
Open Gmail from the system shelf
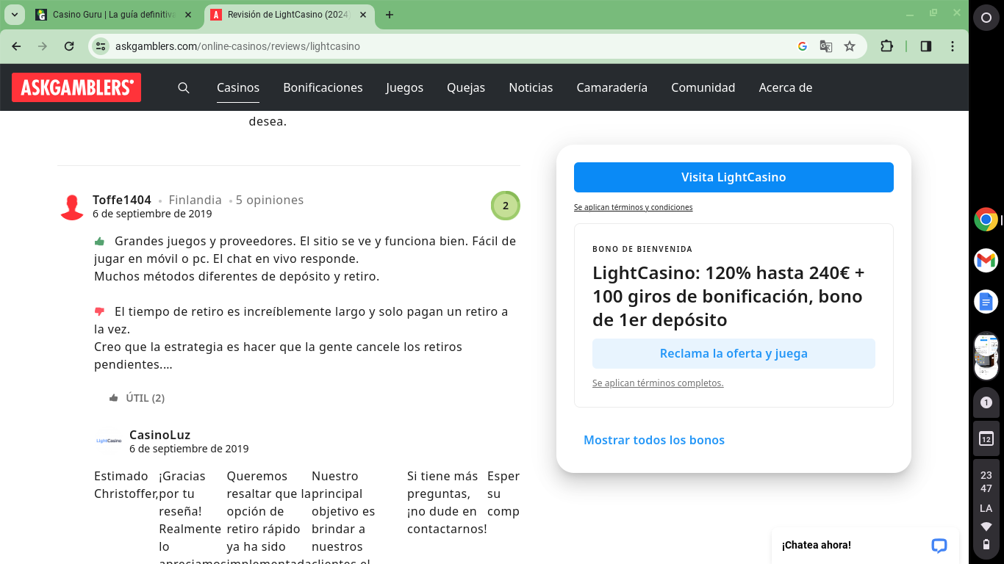tap(986, 260)
